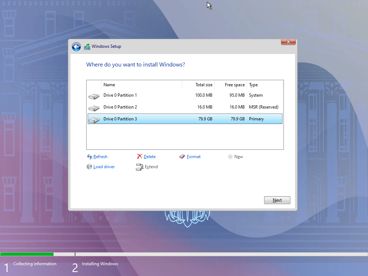368x276 pixels.
Task: Click the blue back arrow button
Action: (76, 47)
